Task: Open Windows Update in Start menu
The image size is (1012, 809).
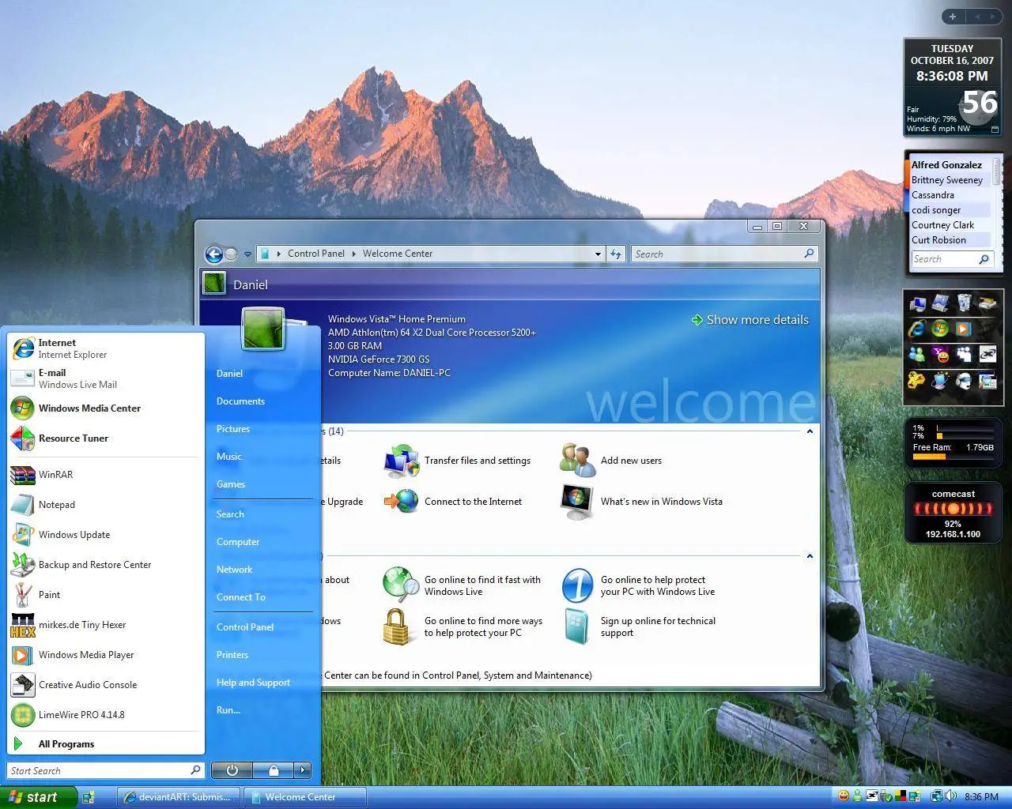Action: (106, 535)
